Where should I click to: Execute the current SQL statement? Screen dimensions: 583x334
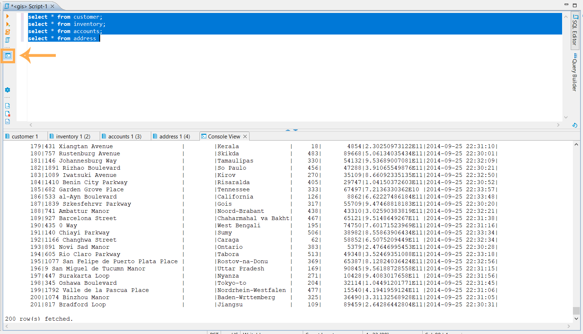pos(7,16)
